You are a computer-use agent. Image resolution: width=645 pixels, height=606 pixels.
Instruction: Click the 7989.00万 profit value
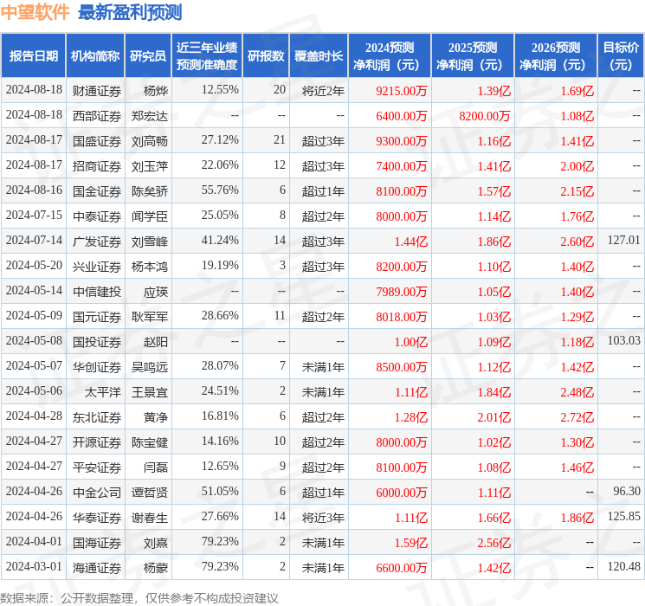tap(402, 292)
